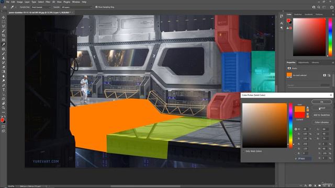Select the Hand tool
The height and width of the screenshot is (188, 335).
pyautogui.click(x=4, y=103)
